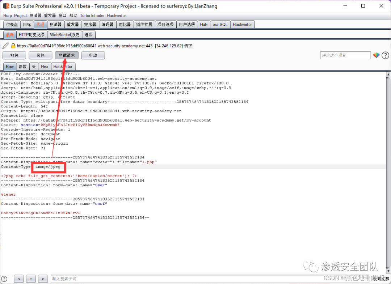Switch to the HaE tab

[204, 24]
